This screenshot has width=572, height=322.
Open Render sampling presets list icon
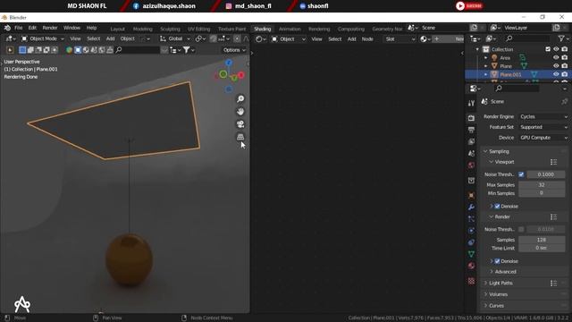pyautogui.click(x=553, y=216)
